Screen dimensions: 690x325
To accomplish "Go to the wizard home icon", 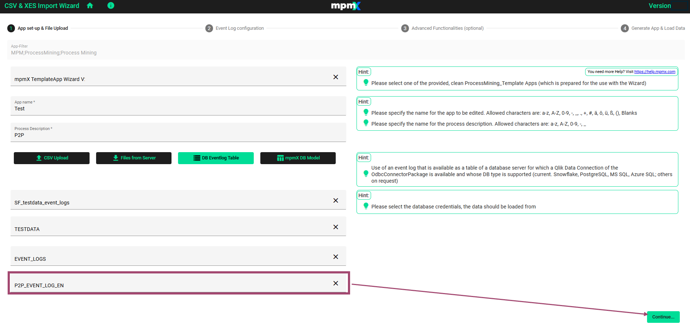I will (x=90, y=5).
